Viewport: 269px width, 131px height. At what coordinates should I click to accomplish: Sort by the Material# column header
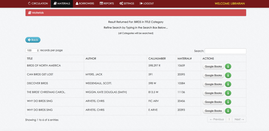tap(188, 59)
